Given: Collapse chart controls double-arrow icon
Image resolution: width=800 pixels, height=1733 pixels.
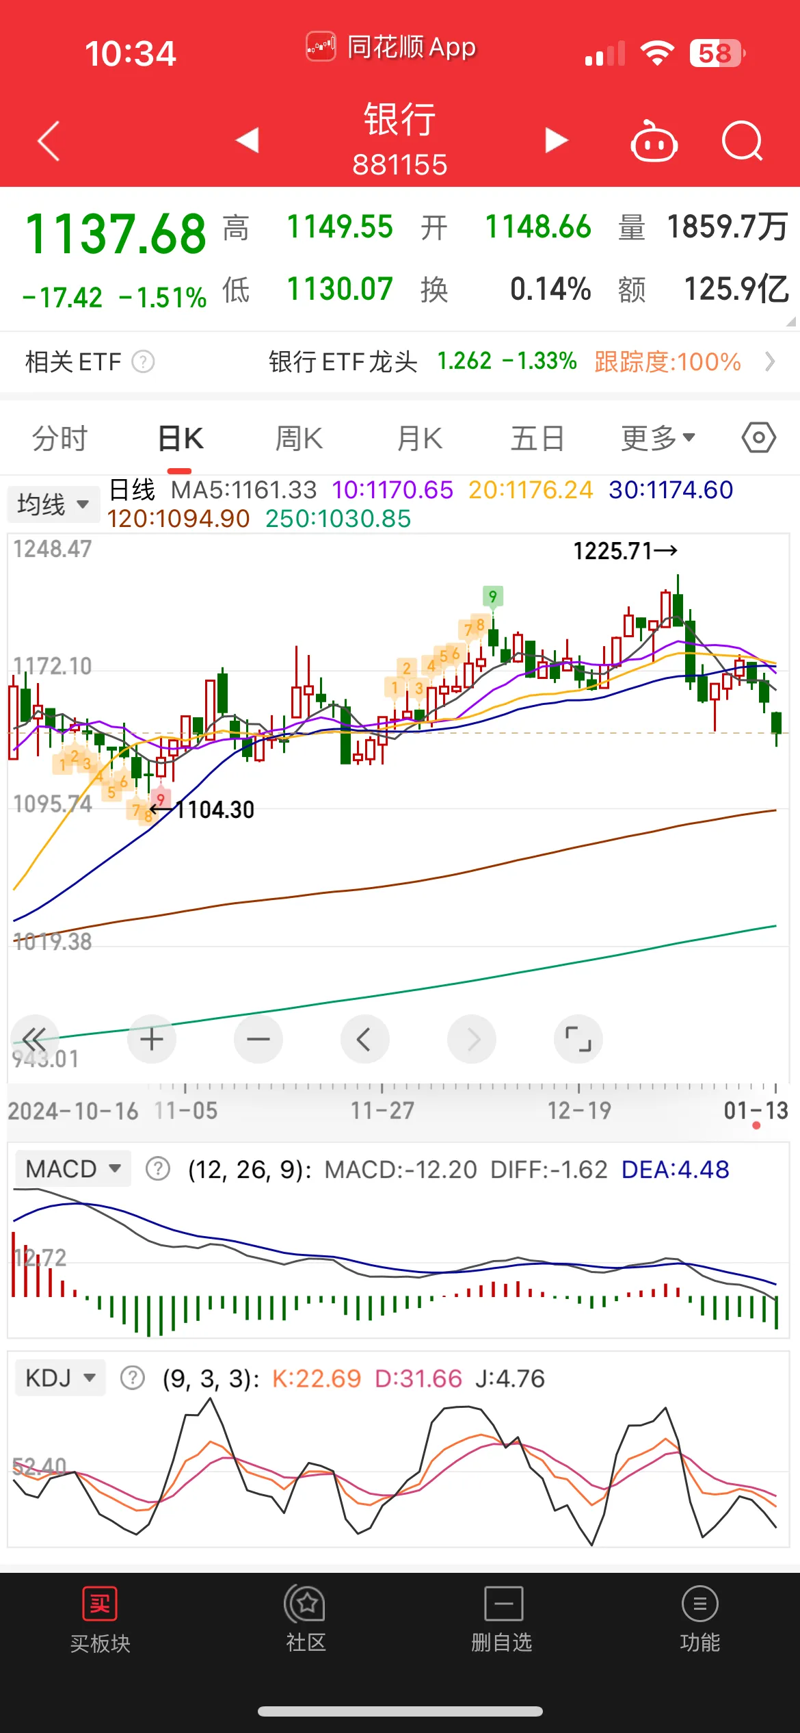Looking at the screenshot, I should [x=34, y=1039].
